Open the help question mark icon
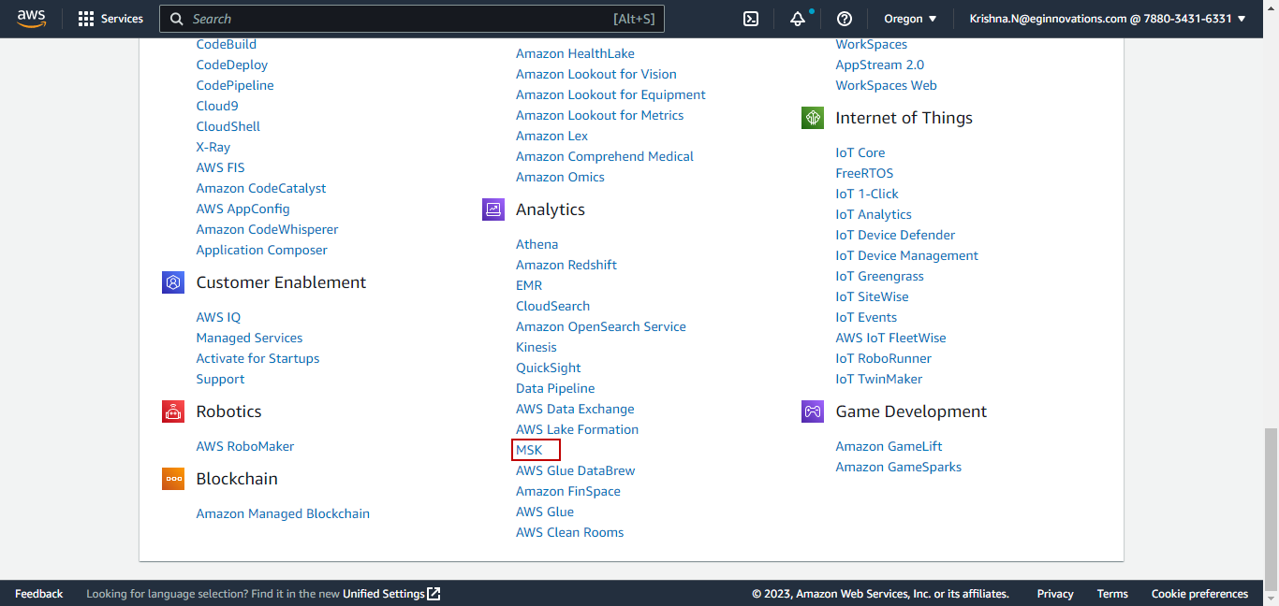The height and width of the screenshot is (606, 1279). point(845,19)
